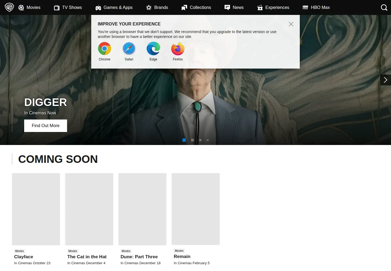Open the Experiences navigation item
The width and height of the screenshot is (391, 271).
pyautogui.click(x=277, y=8)
